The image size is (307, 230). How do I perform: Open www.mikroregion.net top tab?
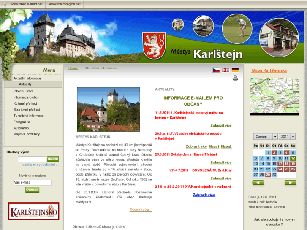tap(65, 4)
